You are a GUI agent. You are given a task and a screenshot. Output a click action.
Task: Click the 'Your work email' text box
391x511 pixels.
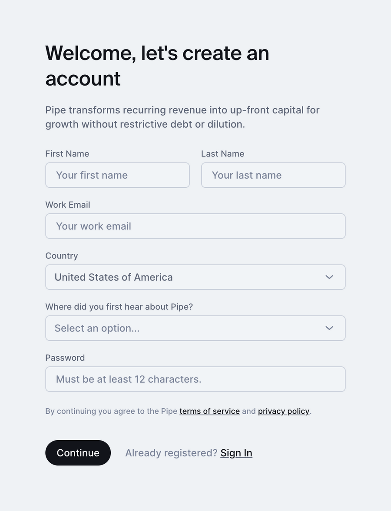pyautogui.click(x=195, y=226)
